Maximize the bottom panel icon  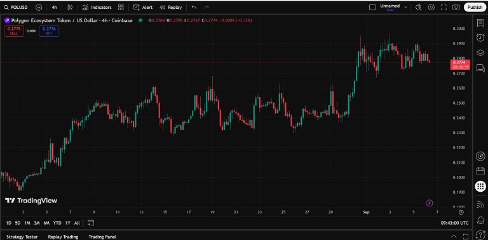(466, 236)
